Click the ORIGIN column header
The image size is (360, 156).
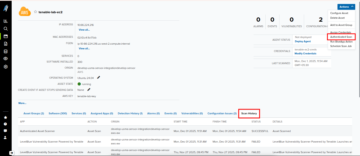[x=115, y=122]
